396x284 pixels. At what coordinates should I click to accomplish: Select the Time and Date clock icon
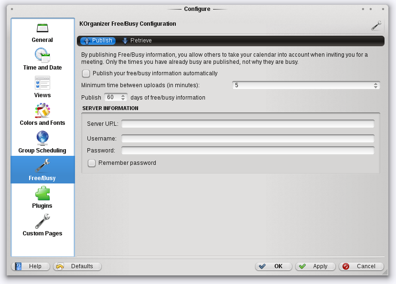click(42, 55)
